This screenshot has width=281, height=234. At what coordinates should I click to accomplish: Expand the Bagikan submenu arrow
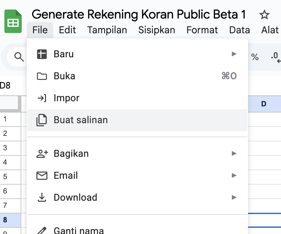pos(234,153)
